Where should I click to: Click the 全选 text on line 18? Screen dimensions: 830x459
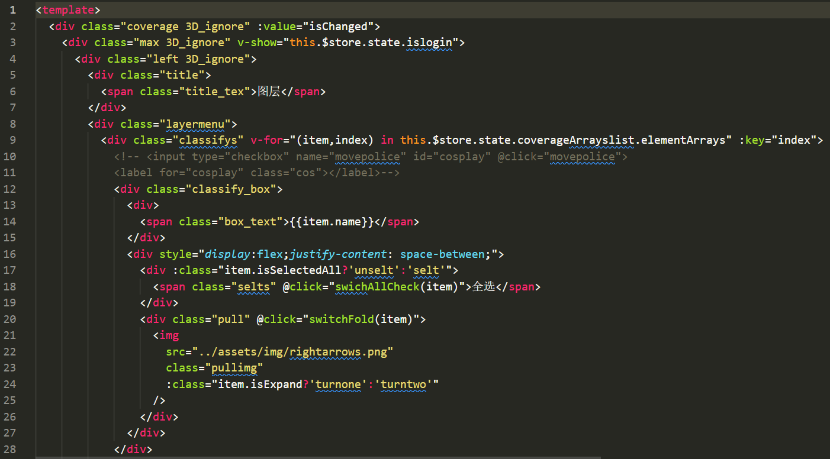pos(484,287)
